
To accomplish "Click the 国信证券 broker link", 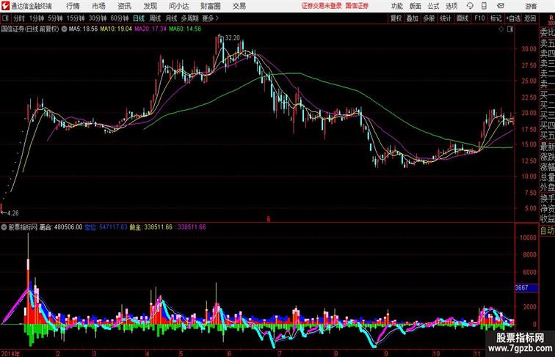I will tap(357, 6).
